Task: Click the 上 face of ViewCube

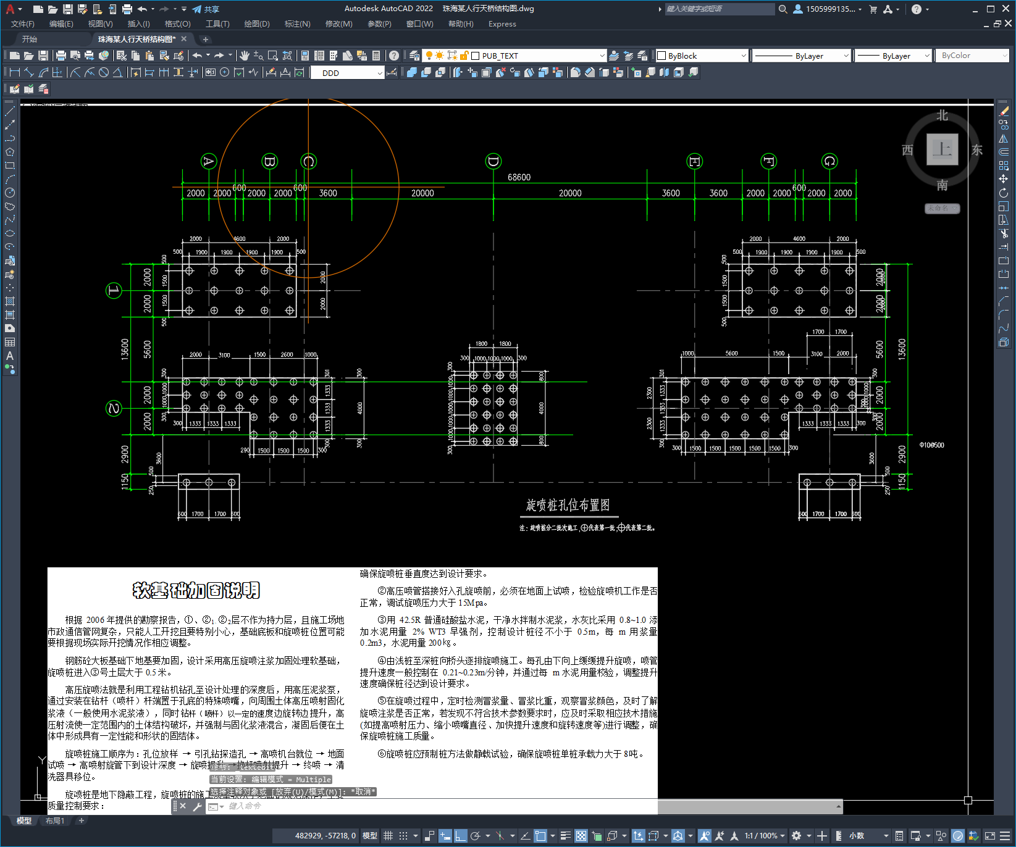Action: (x=943, y=149)
